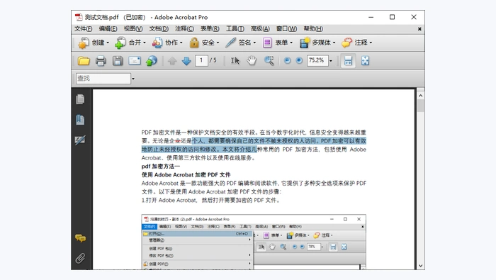The width and height of the screenshot is (496, 280).
Task: Click the heading "pdf 加密方法一"
Action: (161, 167)
